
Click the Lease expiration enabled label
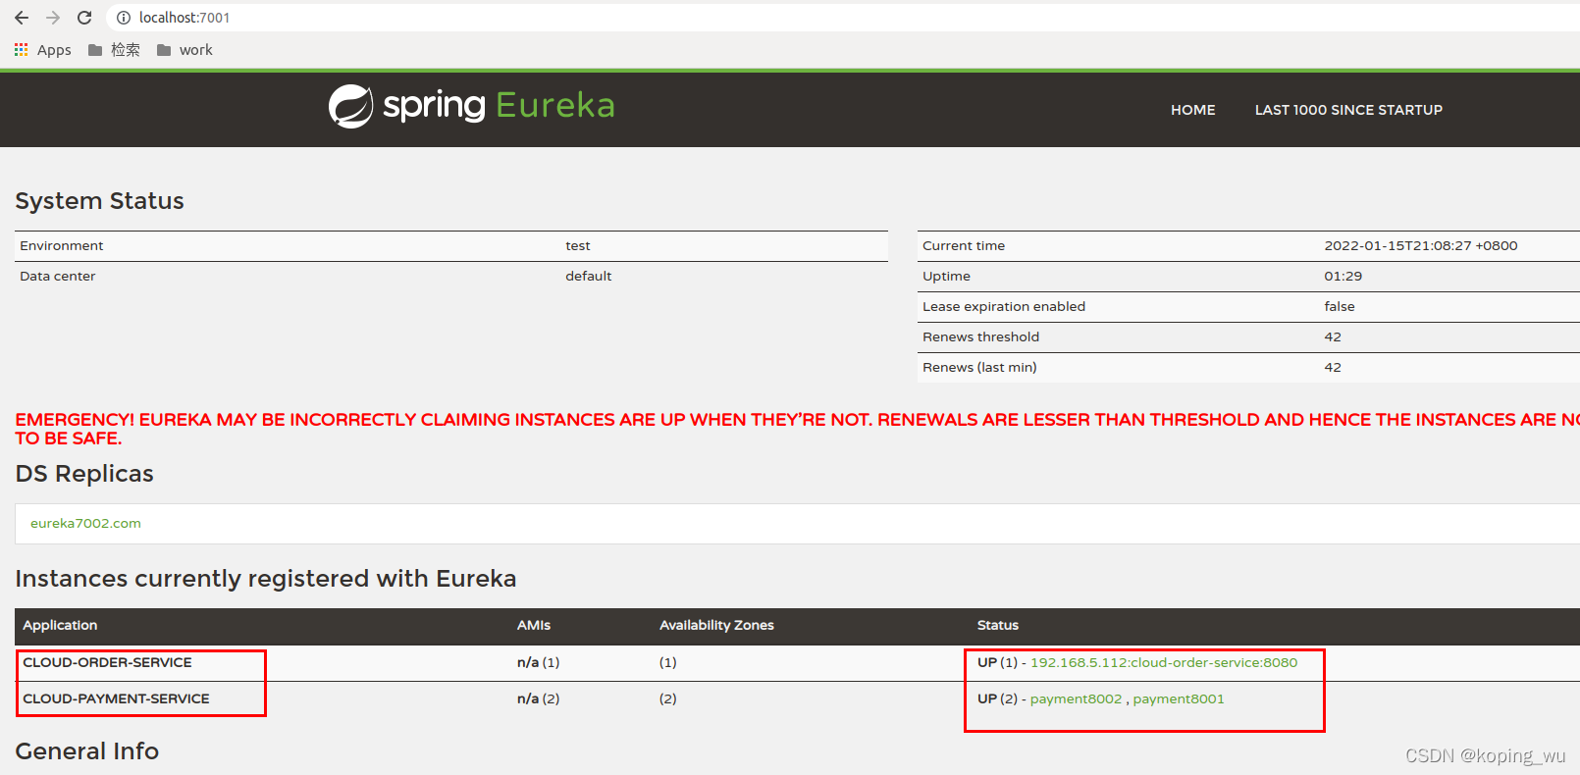coord(1004,307)
